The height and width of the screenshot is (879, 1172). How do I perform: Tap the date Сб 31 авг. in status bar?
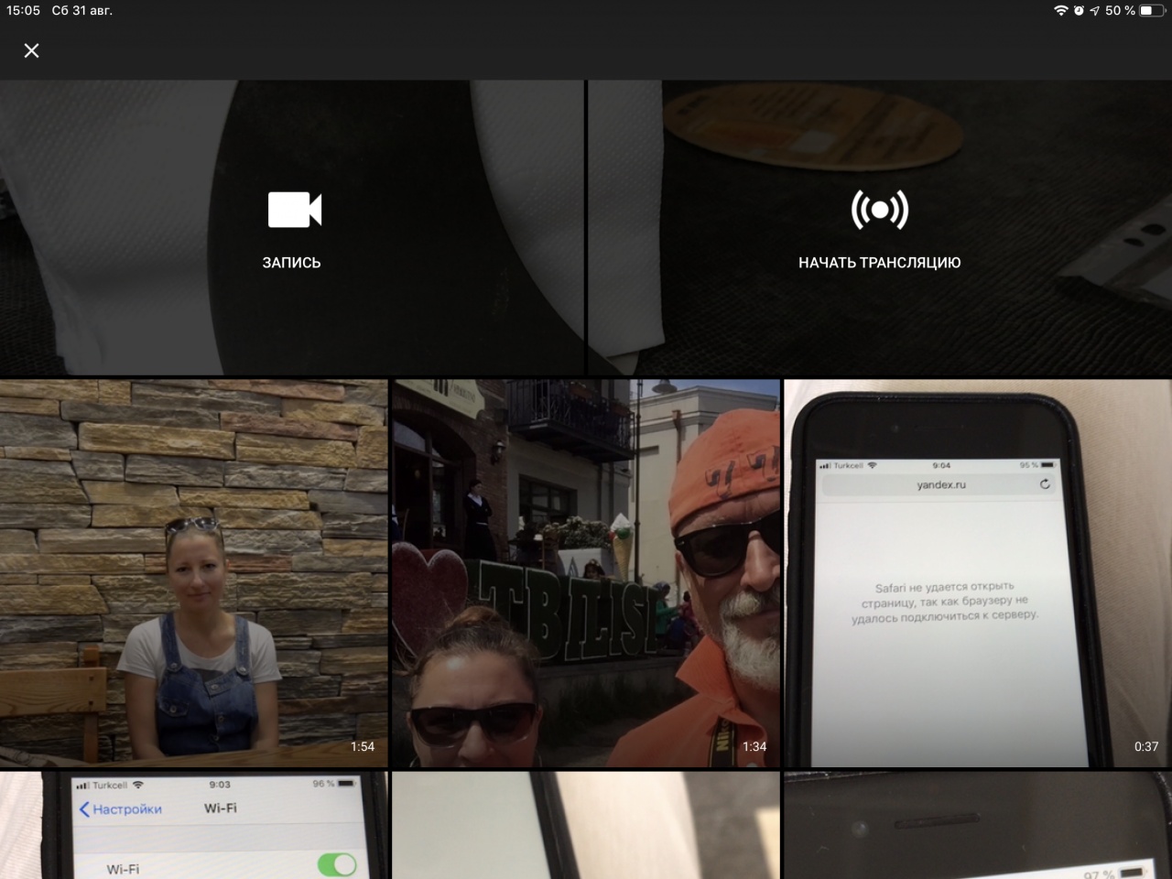point(81,10)
